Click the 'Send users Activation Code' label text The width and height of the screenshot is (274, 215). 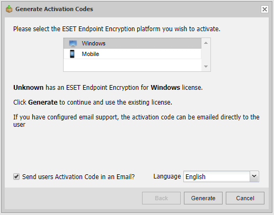78,176
